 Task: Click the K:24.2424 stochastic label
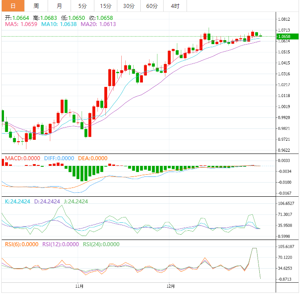[17, 201]
